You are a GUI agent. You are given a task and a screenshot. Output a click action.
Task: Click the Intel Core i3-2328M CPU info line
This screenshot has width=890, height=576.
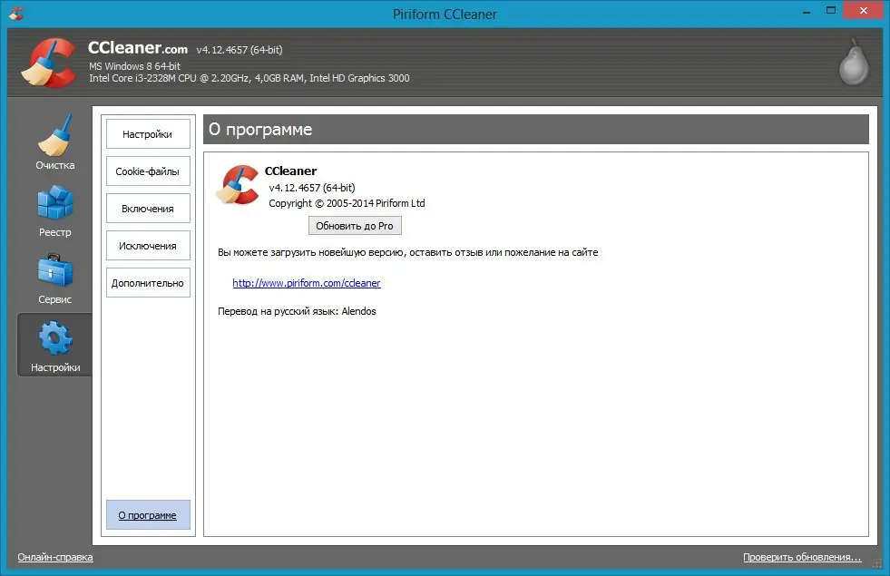tap(249, 78)
